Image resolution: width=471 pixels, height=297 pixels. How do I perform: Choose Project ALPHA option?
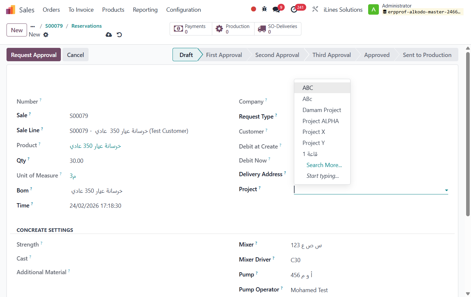(322, 121)
